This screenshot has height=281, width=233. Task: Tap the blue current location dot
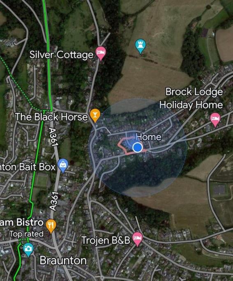point(138,147)
